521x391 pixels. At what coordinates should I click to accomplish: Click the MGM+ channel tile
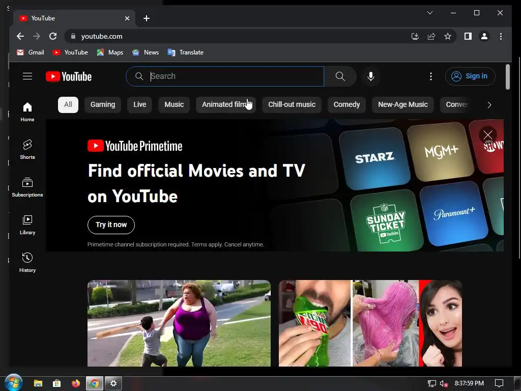point(441,151)
